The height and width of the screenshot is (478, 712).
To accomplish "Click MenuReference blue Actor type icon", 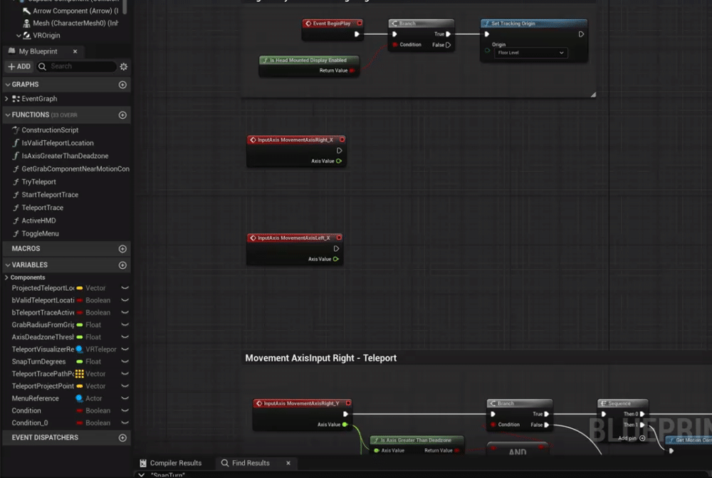I will point(80,398).
